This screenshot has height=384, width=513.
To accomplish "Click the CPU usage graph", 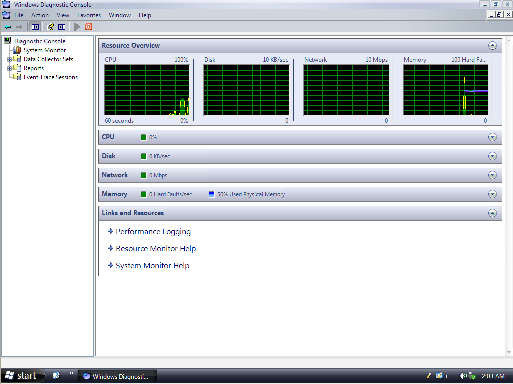I will [x=147, y=90].
